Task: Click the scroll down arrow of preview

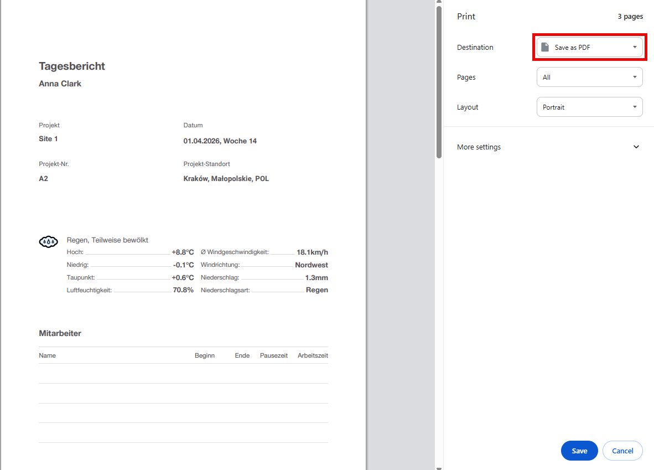Action: pos(439,467)
